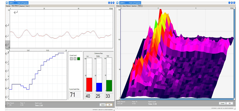The height and width of the screenshot is (111, 239).
Task: Click the second gray Current Level indicator
Action: point(75,59)
